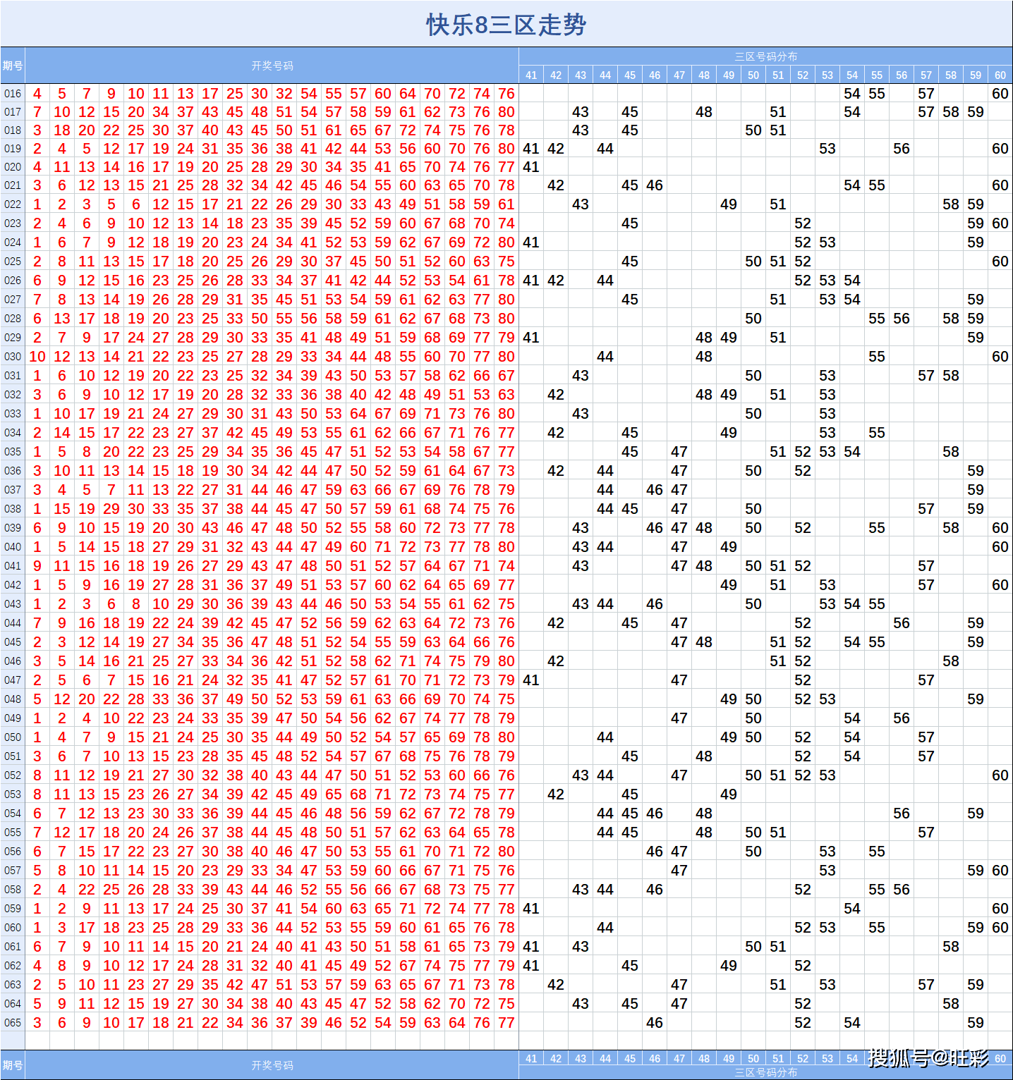The height and width of the screenshot is (1080, 1013).
Task: Click the first red number 1 in row 022
Action: tap(37, 204)
